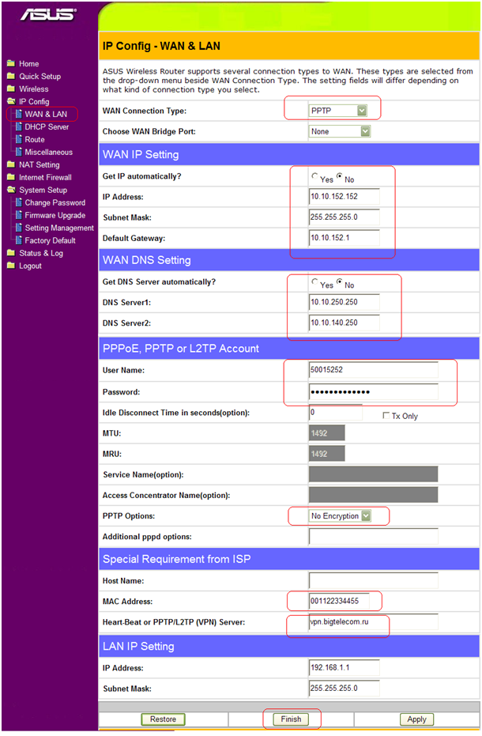Click the Apply button
Viewport: 482px width, 736px height.
416,719
